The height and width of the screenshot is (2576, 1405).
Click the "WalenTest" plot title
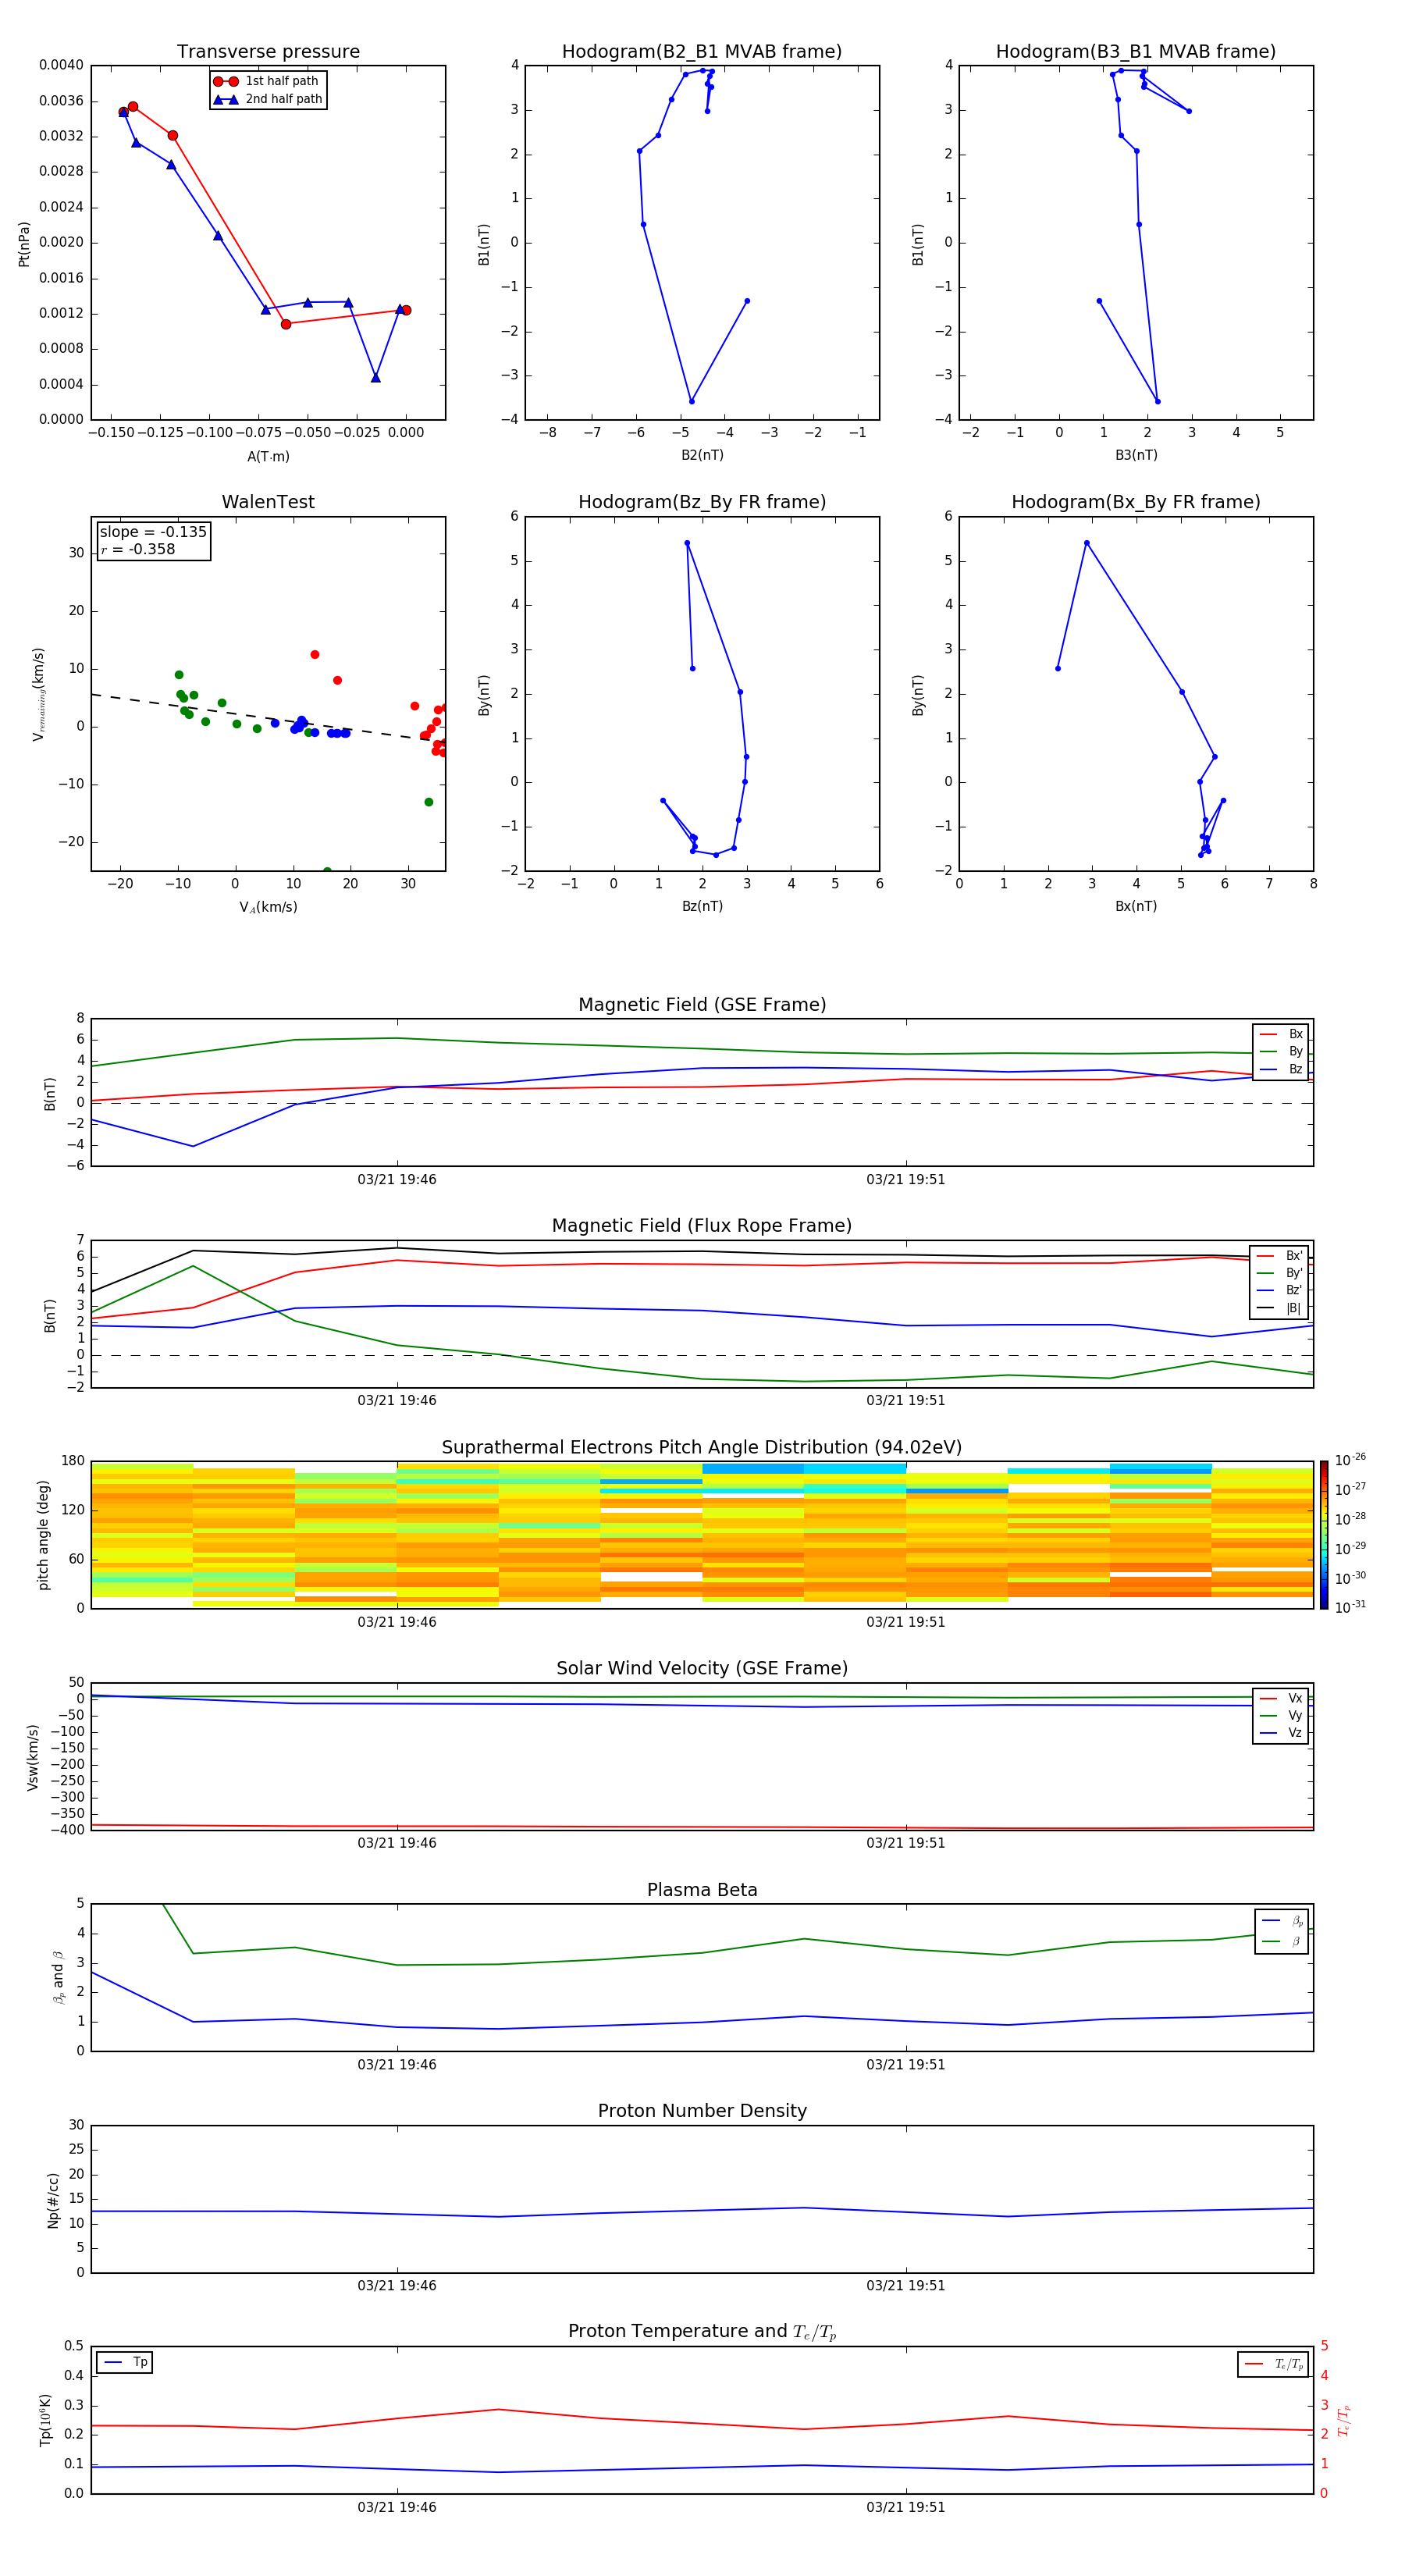tap(268, 502)
